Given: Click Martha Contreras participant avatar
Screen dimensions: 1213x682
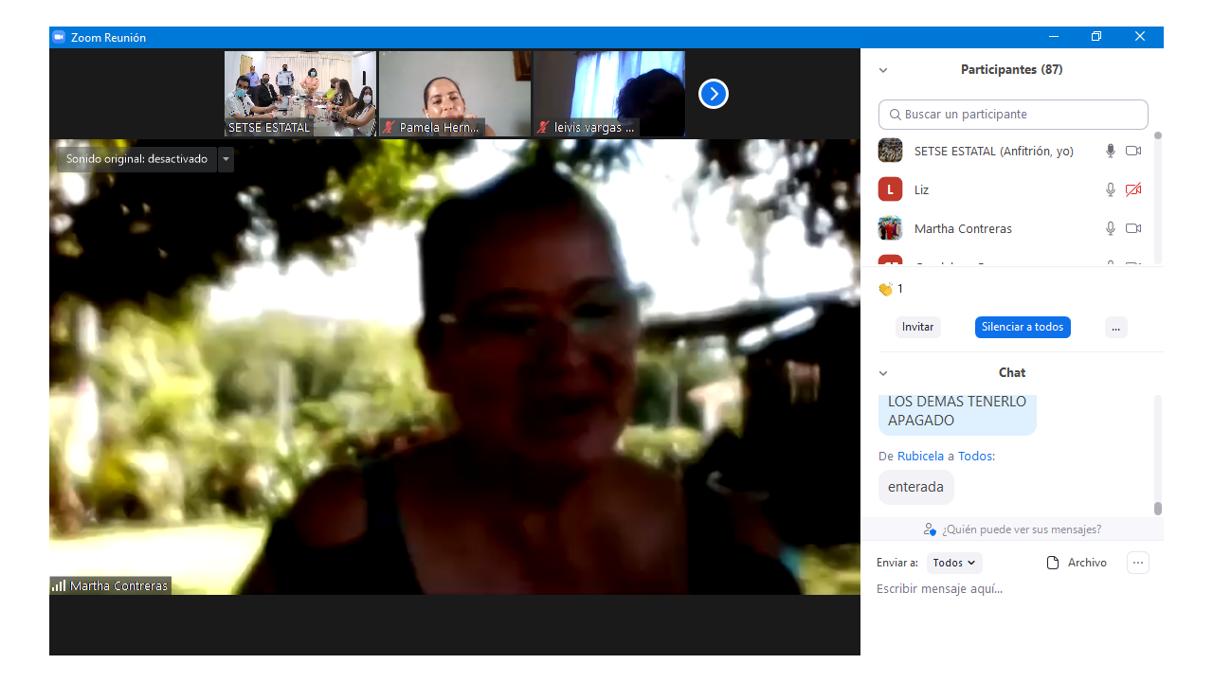Looking at the screenshot, I should click(890, 228).
